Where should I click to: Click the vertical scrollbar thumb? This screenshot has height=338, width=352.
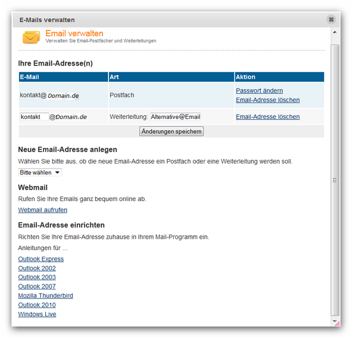[334, 180]
